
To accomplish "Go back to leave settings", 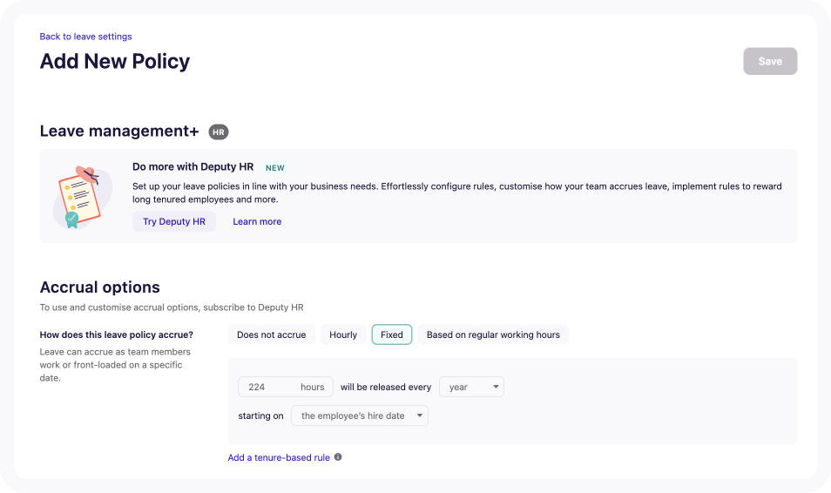I will (86, 37).
